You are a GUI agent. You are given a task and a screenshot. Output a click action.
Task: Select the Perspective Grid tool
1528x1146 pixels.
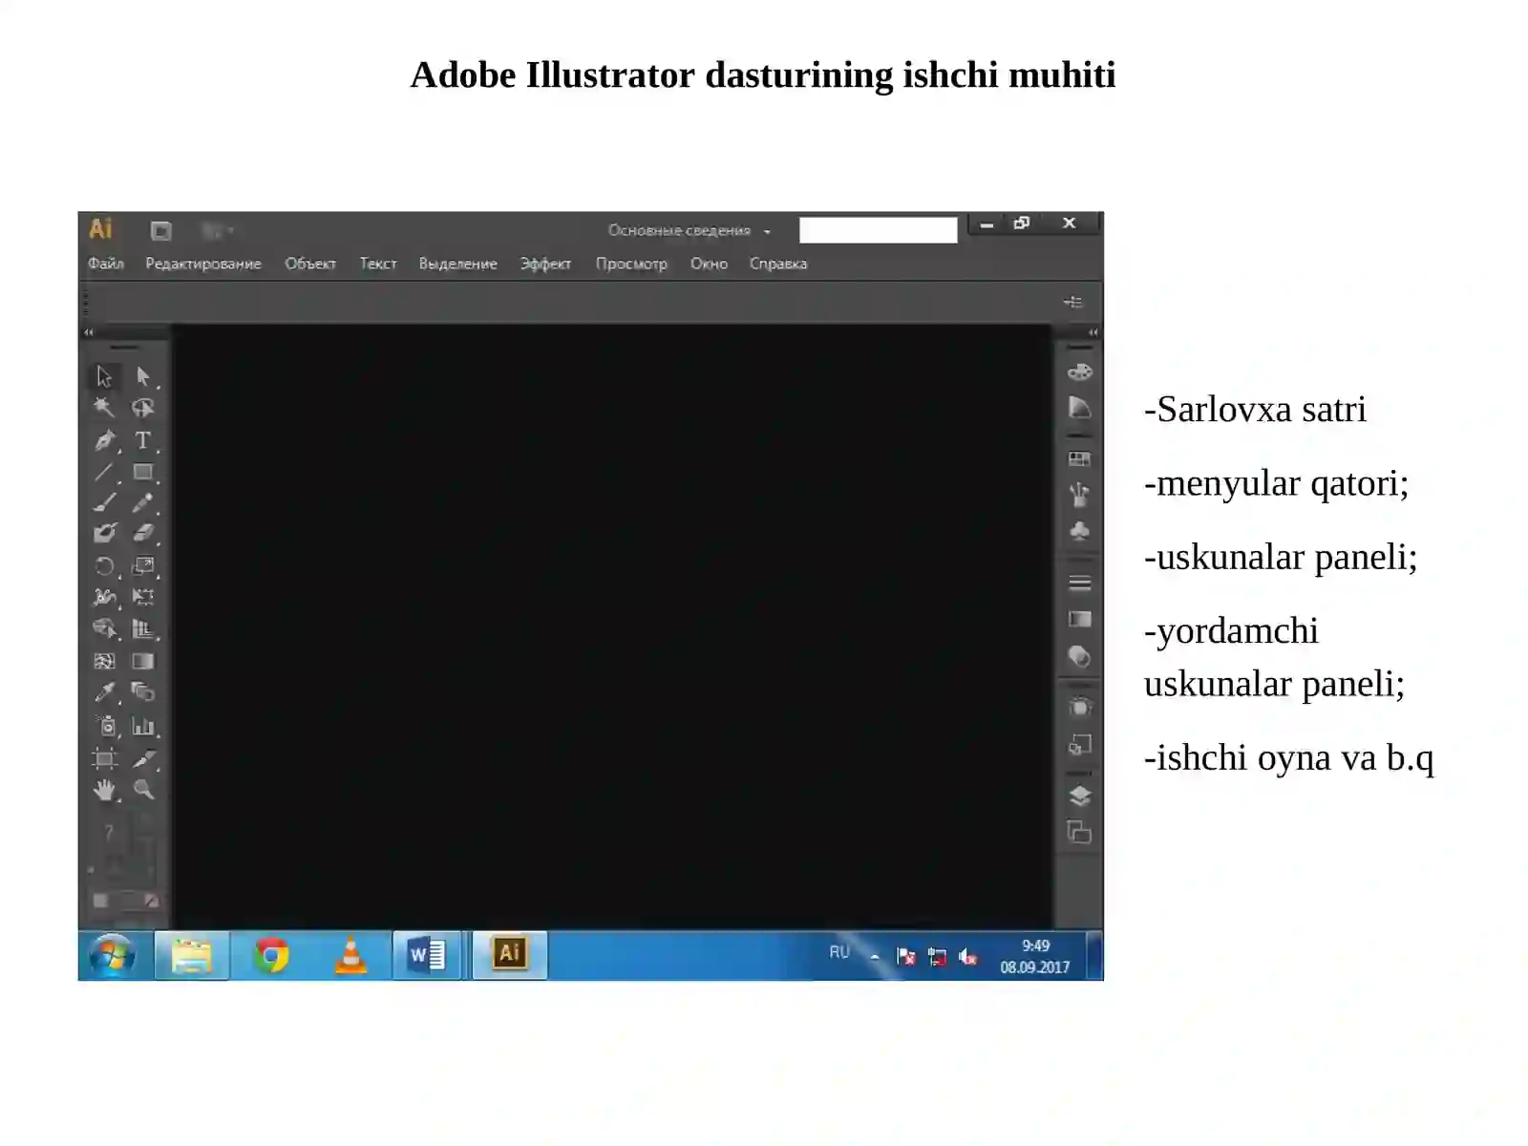[143, 628]
